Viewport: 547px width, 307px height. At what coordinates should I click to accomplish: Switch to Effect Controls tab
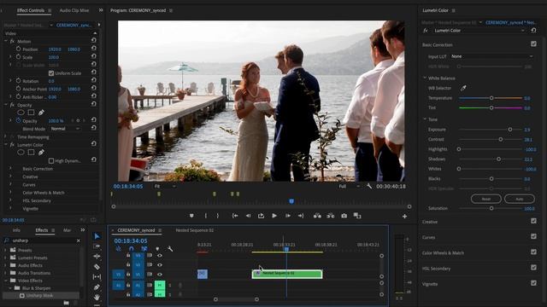[x=31, y=10]
